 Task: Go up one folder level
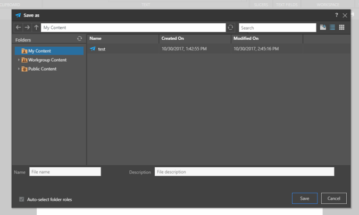click(x=36, y=27)
